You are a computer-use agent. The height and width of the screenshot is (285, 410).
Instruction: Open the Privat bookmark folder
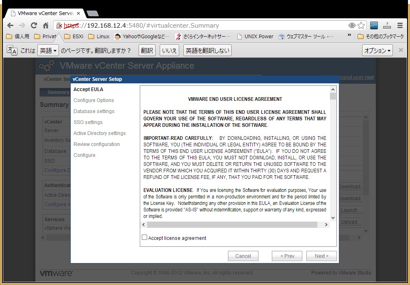click(46, 36)
